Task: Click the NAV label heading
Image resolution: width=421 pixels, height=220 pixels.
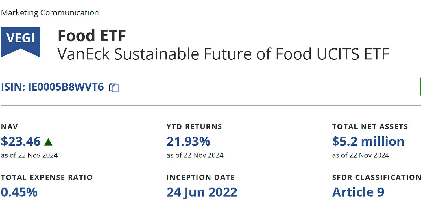Action: click(x=10, y=127)
